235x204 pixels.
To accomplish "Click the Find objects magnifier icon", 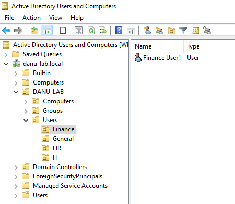I will pos(195,31).
